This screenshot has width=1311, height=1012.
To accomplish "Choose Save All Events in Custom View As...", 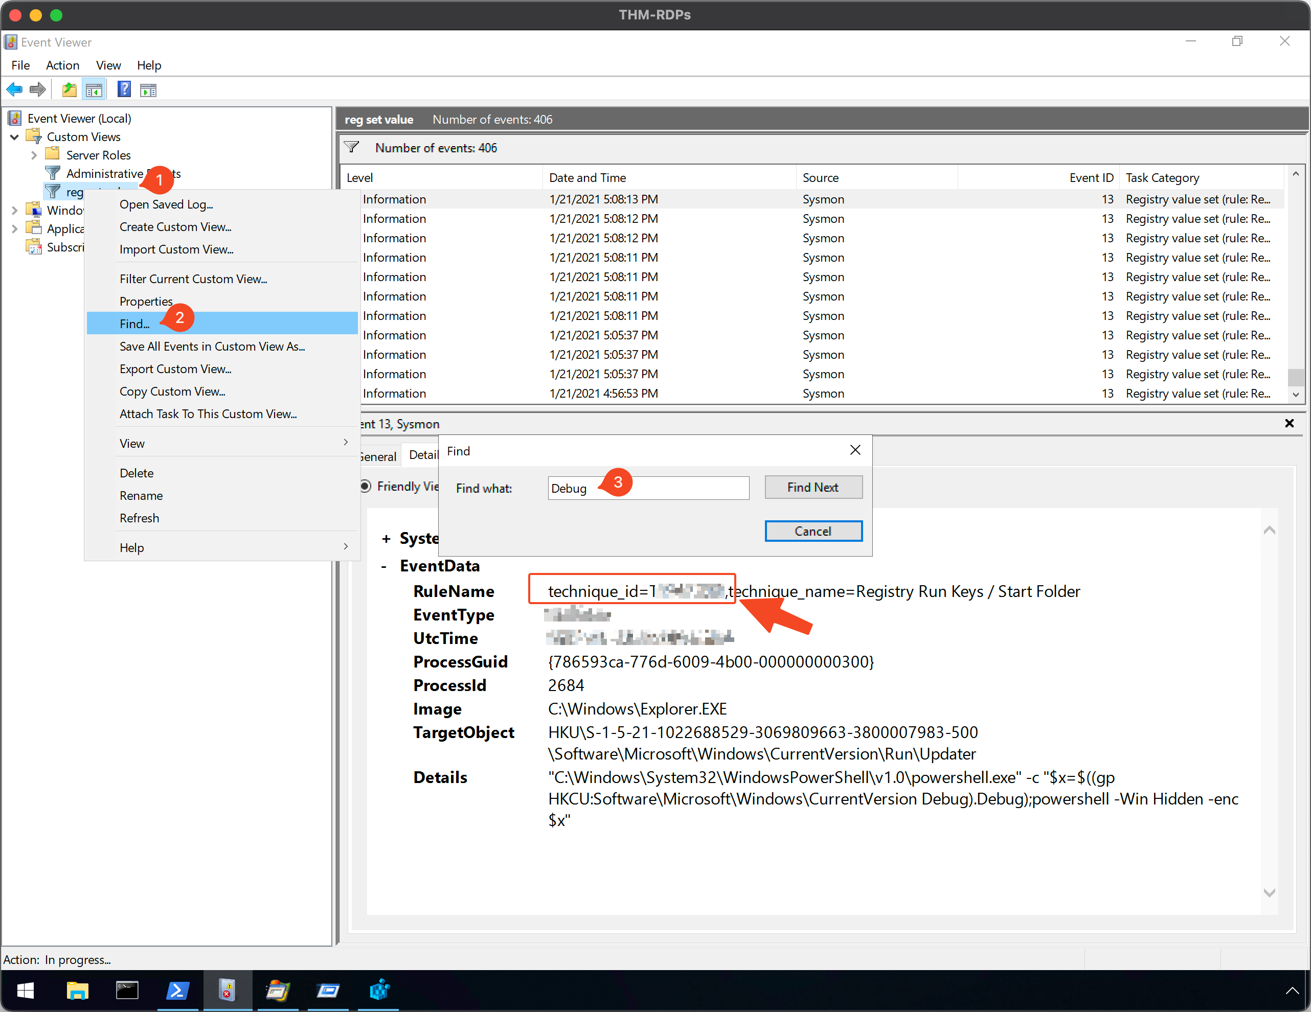I will 222,346.
